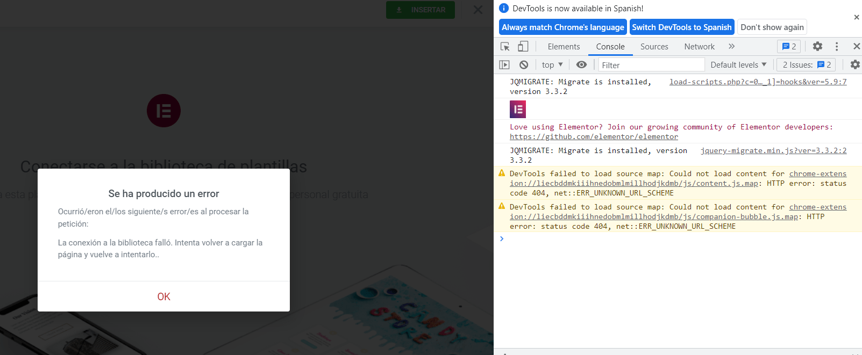Open the 2 messages issues badge
Screen dimensions: 862x355
[x=789, y=46]
